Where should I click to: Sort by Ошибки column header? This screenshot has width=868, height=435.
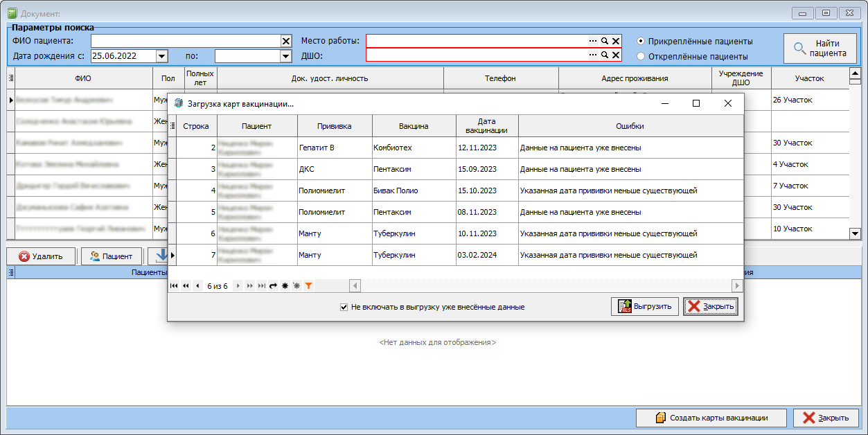tap(630, 126)
